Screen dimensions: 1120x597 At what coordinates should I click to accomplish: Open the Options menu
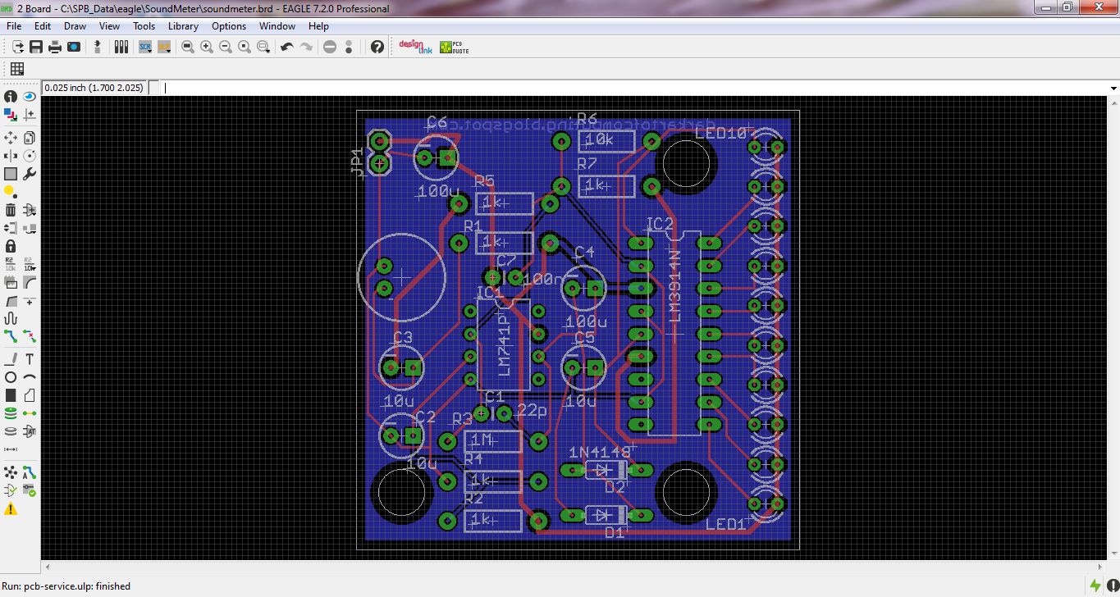tap(229, 26)
